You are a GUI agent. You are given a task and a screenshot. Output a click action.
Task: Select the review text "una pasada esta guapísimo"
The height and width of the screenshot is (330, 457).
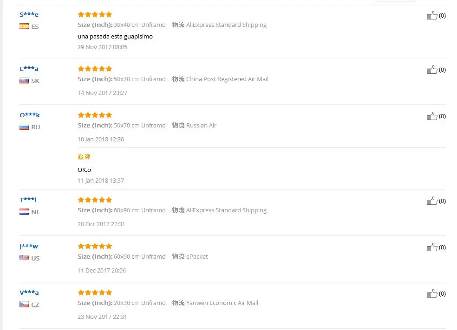pos(115,36)
